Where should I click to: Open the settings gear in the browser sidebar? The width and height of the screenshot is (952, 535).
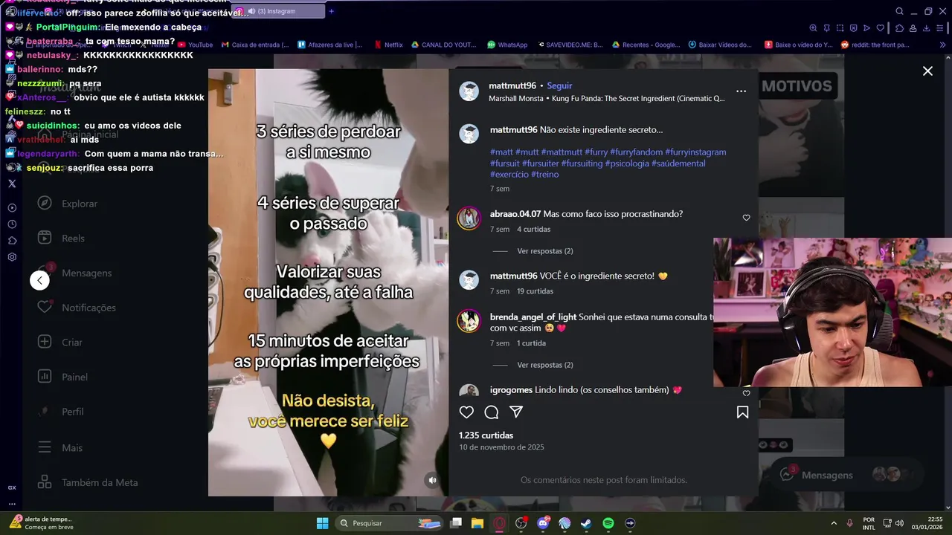12,257
